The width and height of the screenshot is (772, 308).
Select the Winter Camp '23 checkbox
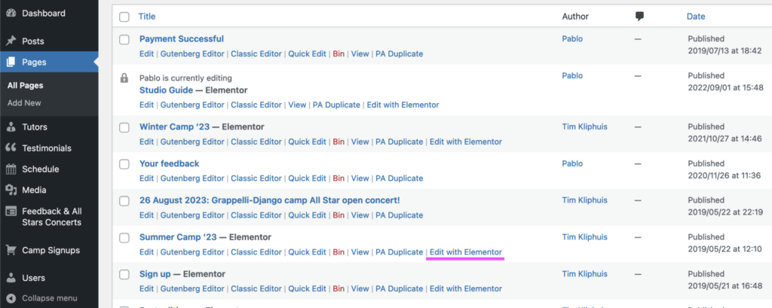[124, 127]
